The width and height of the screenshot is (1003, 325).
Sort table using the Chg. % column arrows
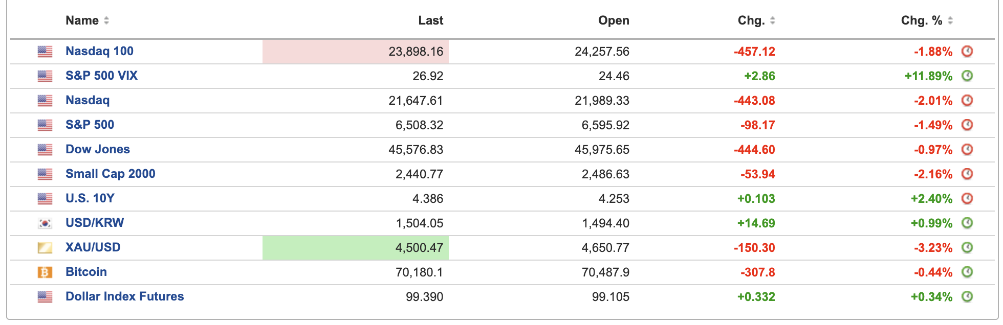tap(950, 21)
